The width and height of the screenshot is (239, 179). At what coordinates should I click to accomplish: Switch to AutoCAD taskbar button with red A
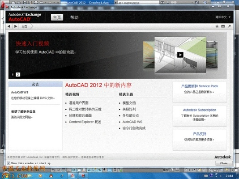(x=72, y=176)
